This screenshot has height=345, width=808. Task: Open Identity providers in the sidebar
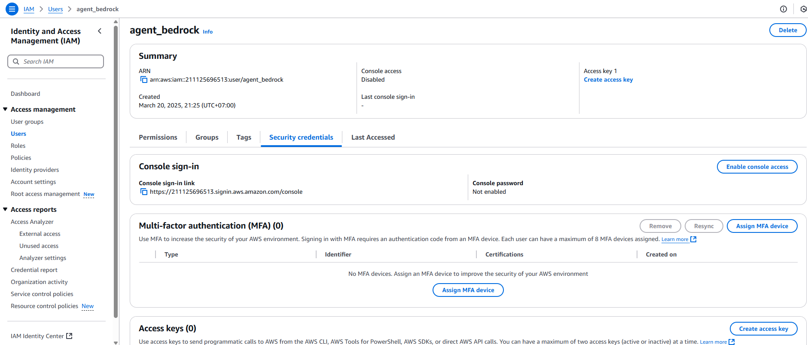click(x=35, y=170)
